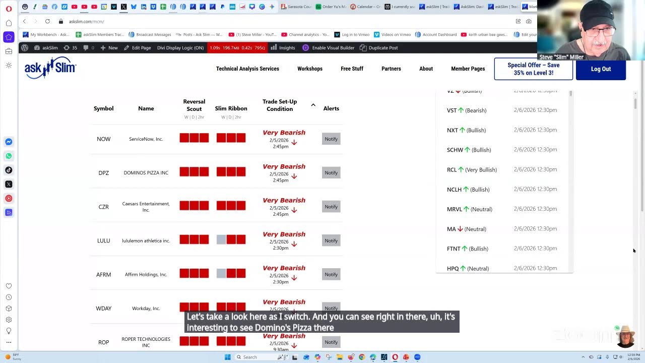Open Opera sidebar home icon
645x363 pixels.
click(x=9, y=23)
